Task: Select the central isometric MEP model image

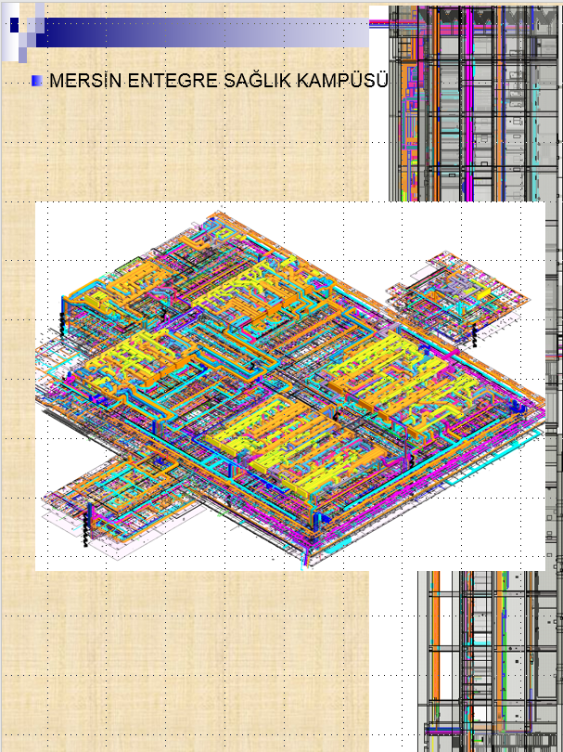Action: click(x=290, y=386)
